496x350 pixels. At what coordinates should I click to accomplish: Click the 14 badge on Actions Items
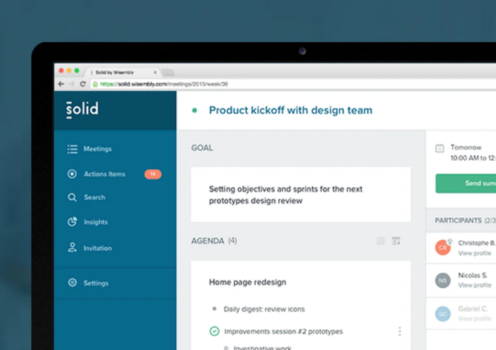[153, 174]
